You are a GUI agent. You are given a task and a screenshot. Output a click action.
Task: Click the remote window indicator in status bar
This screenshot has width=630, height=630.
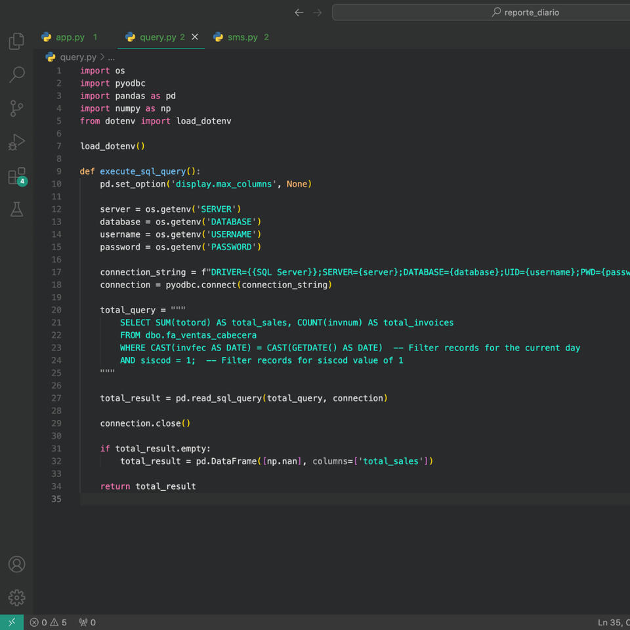[x=11, y=622]
